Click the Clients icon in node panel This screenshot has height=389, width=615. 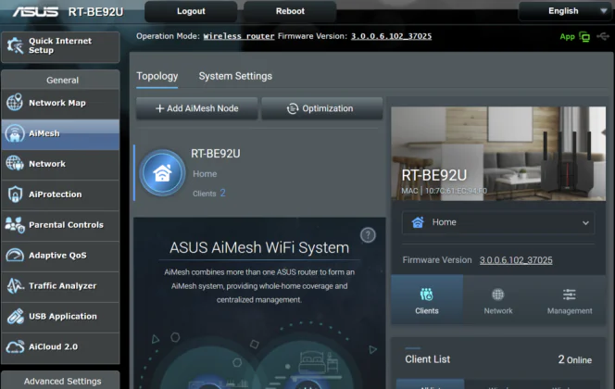(426, 295)
